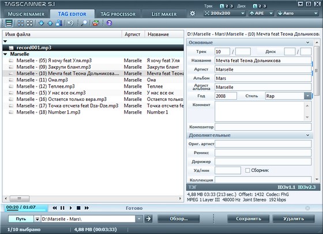Click the Название field with Мечта feat

click(263, 61)
